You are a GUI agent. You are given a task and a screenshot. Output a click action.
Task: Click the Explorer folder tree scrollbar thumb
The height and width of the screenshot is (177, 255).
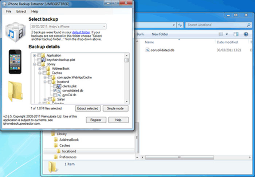(x=137, y=138)
